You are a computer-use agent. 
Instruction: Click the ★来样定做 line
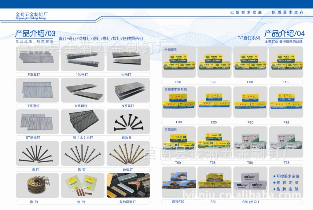pyautogui.click(x=286, y=183)
